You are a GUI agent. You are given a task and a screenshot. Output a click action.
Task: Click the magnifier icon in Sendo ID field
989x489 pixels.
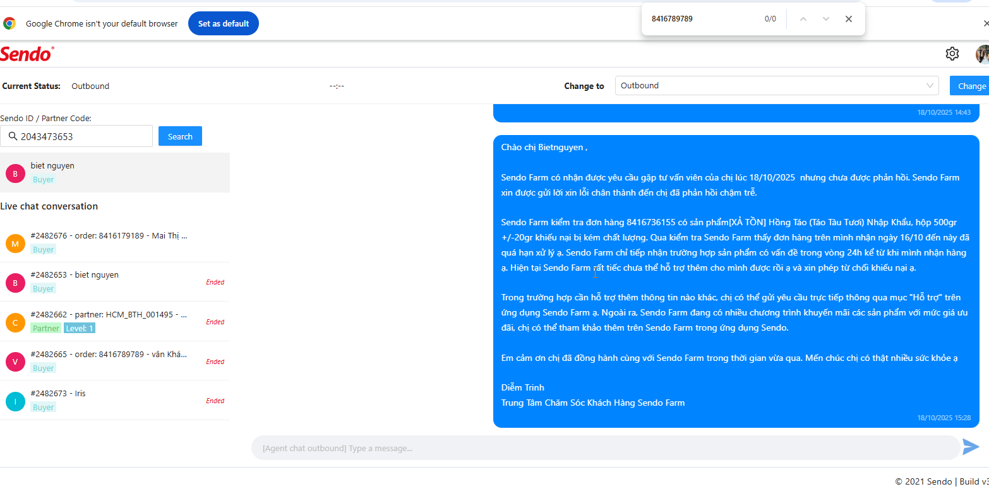tap(13, 136)
